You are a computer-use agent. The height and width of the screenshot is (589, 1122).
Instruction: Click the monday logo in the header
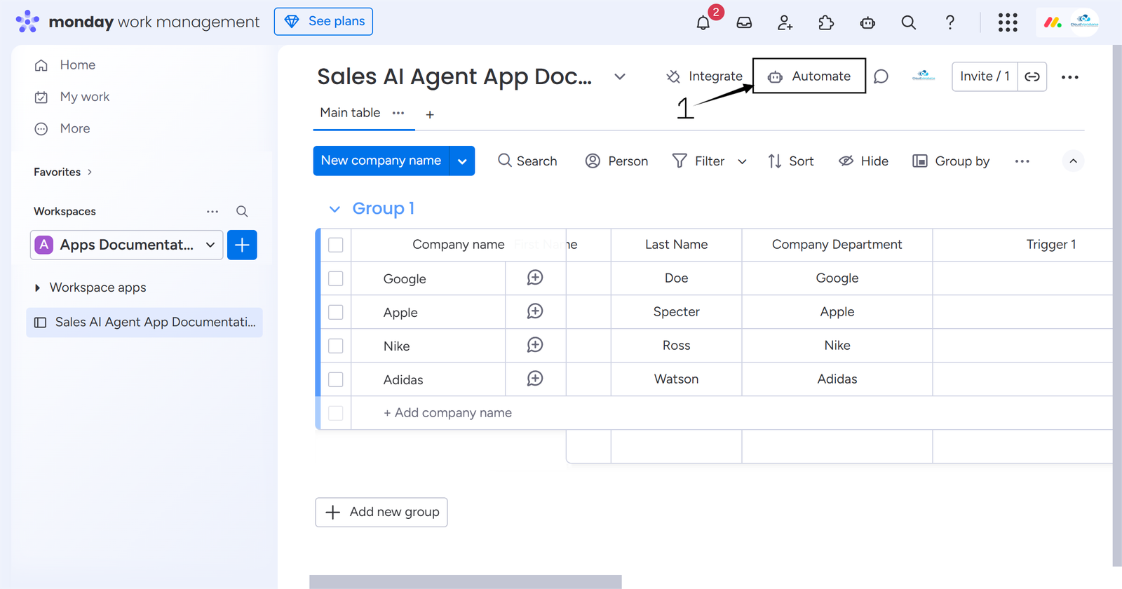coord(1053,22)
